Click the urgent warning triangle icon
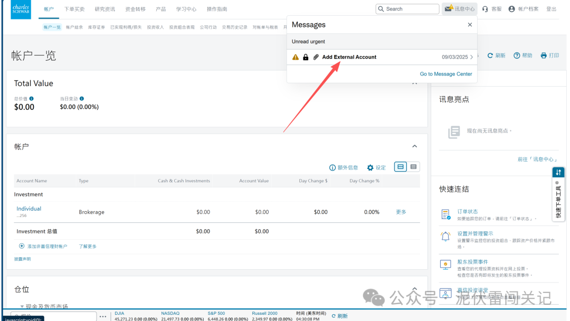This screenshot has width=570, height=321. pos(296,57)
